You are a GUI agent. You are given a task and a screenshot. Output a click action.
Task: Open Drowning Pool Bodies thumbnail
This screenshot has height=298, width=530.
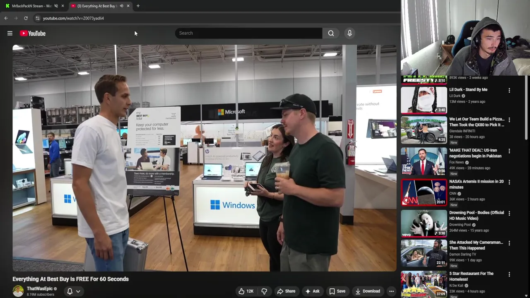[424, 223]
